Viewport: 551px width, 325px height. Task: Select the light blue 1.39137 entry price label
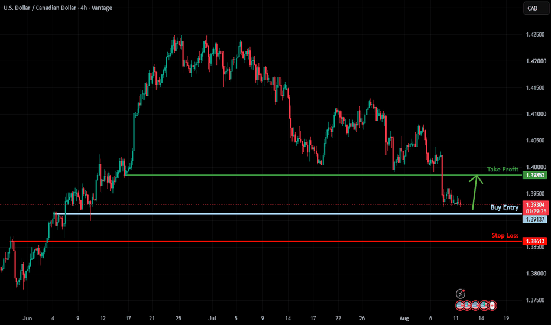(x=534, y=219)
